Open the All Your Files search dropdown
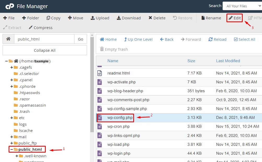262x162 pixels. coord(242,6)
